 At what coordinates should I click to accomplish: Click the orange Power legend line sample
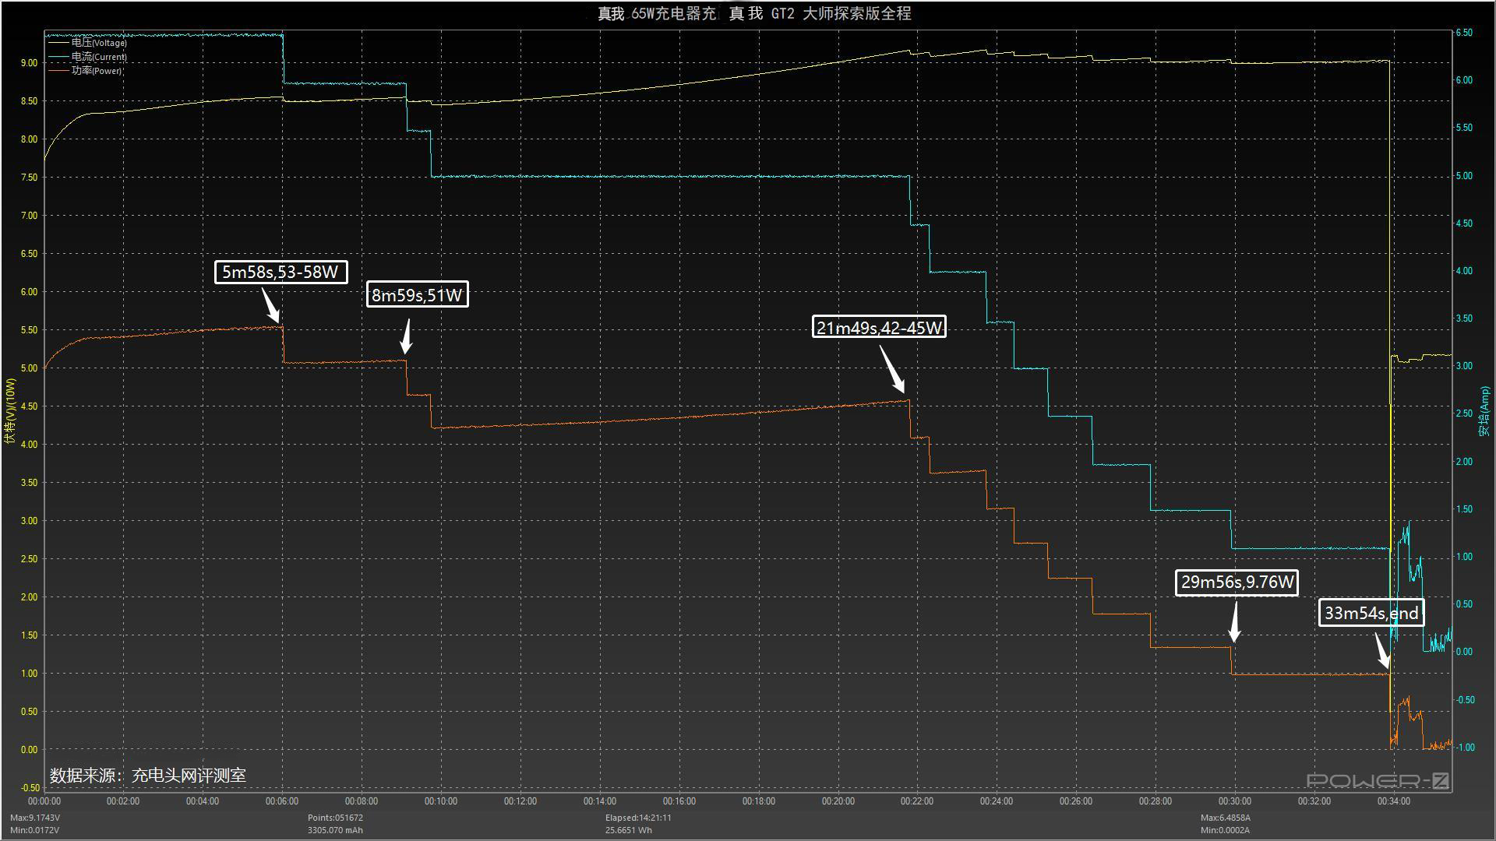[59, 70]
